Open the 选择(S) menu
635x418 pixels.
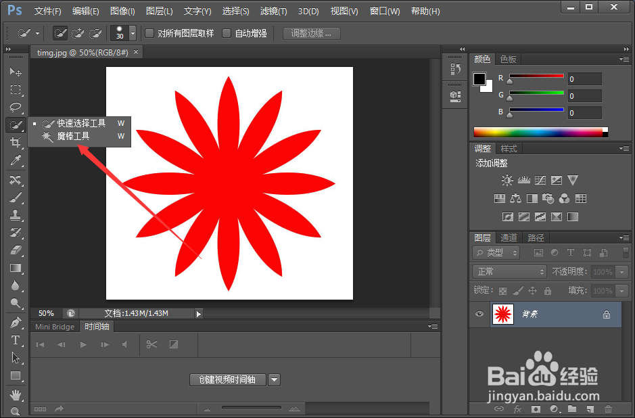(235, 11)
